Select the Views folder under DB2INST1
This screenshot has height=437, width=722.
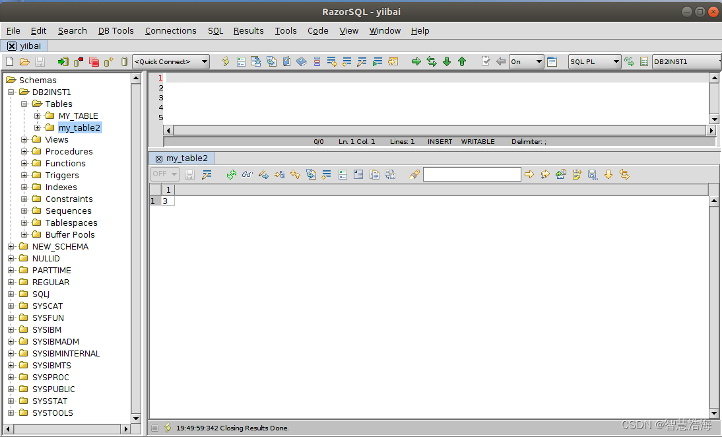[56, 139]
